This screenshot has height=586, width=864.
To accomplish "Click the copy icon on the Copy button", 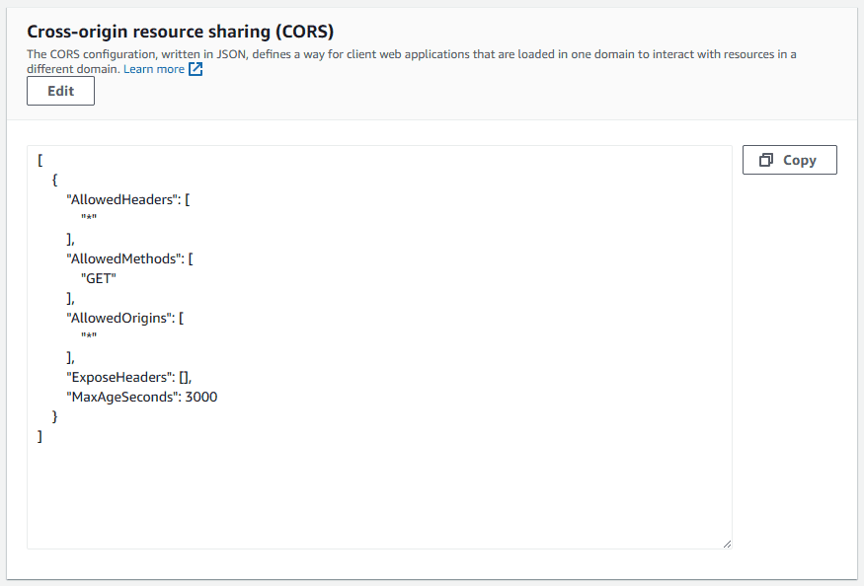I will [767, 160].
